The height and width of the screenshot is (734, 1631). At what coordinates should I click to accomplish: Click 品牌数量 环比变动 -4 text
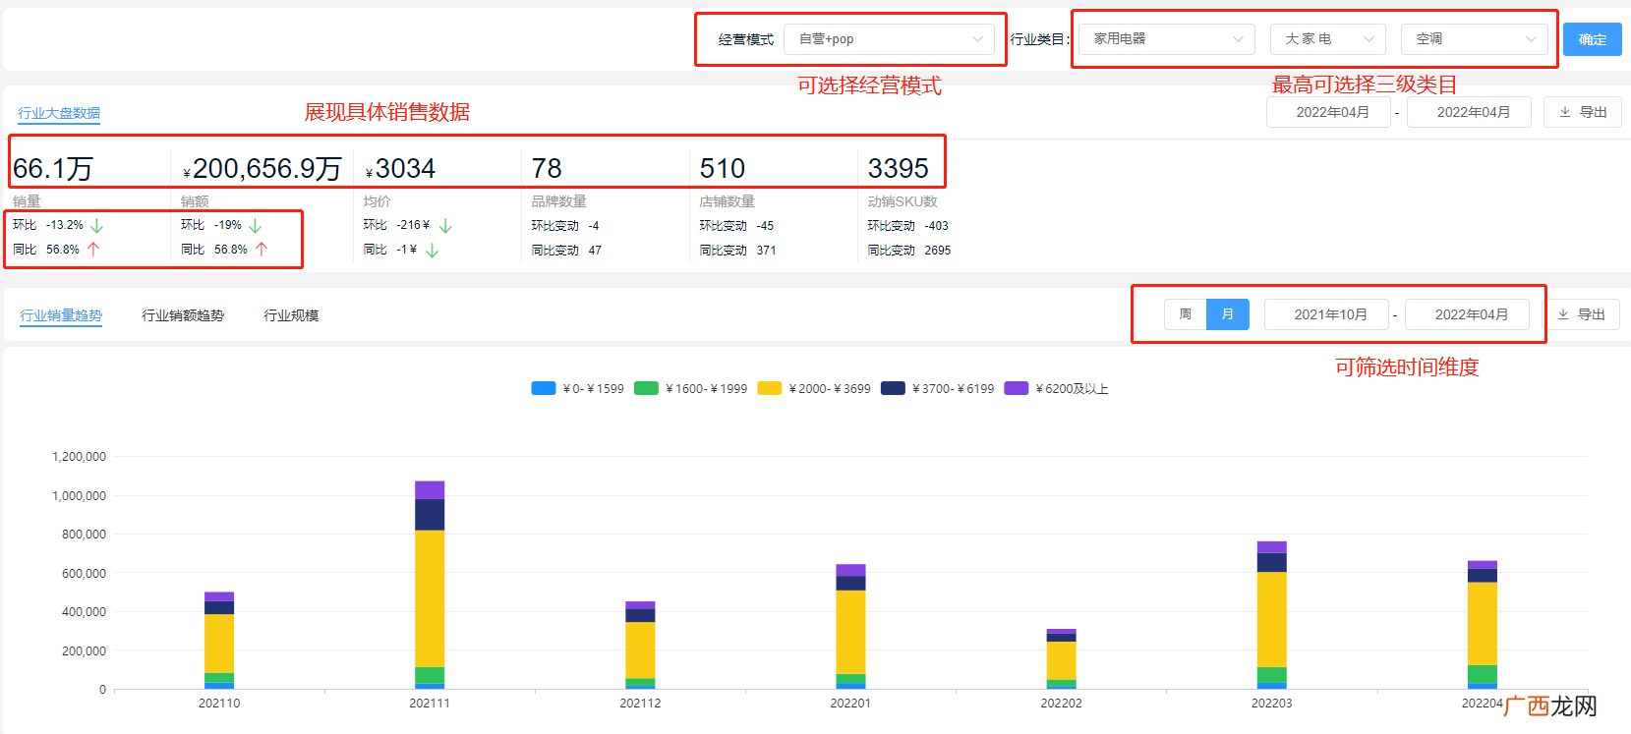click(x=565, y=226)
